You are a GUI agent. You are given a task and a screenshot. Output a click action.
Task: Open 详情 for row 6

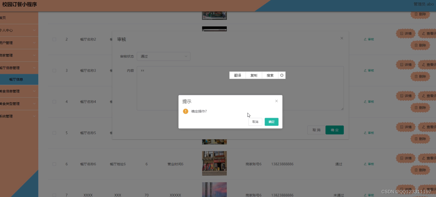(406, 158)
